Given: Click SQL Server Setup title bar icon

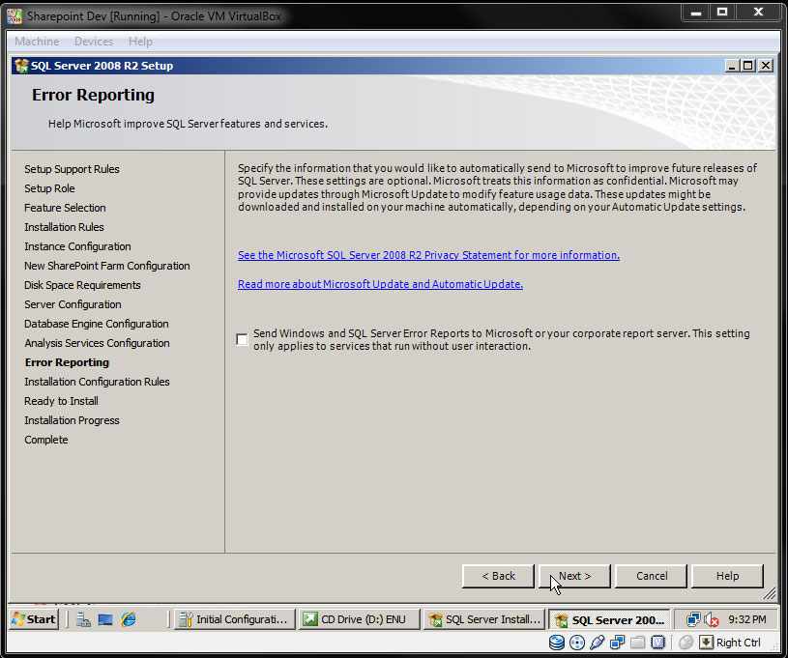Looking at the screenshot, I should click(x=21, y=66).
